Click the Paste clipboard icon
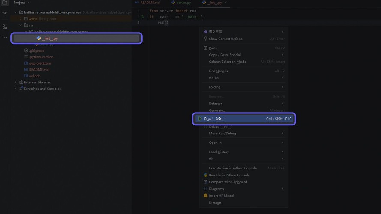This screenshot has height=214, width=381. pos(206,48)
